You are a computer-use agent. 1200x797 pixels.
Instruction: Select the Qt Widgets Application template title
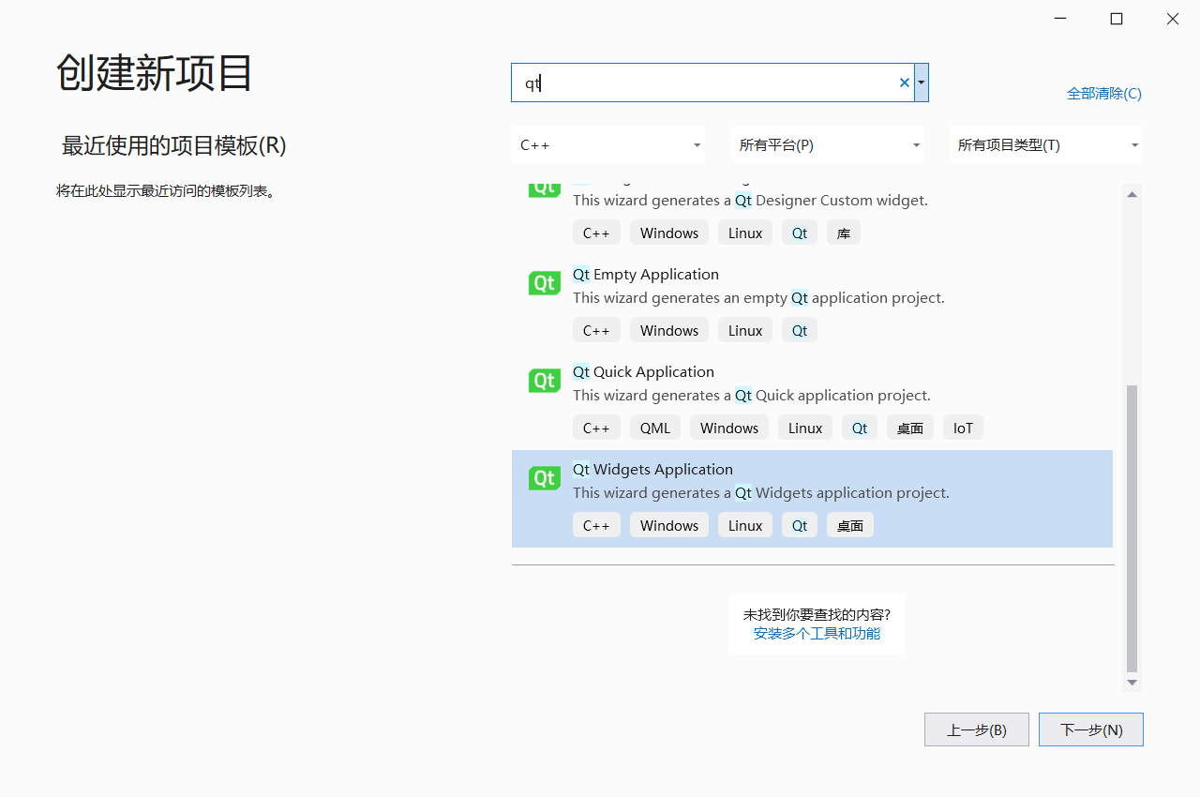pos(652,470)
